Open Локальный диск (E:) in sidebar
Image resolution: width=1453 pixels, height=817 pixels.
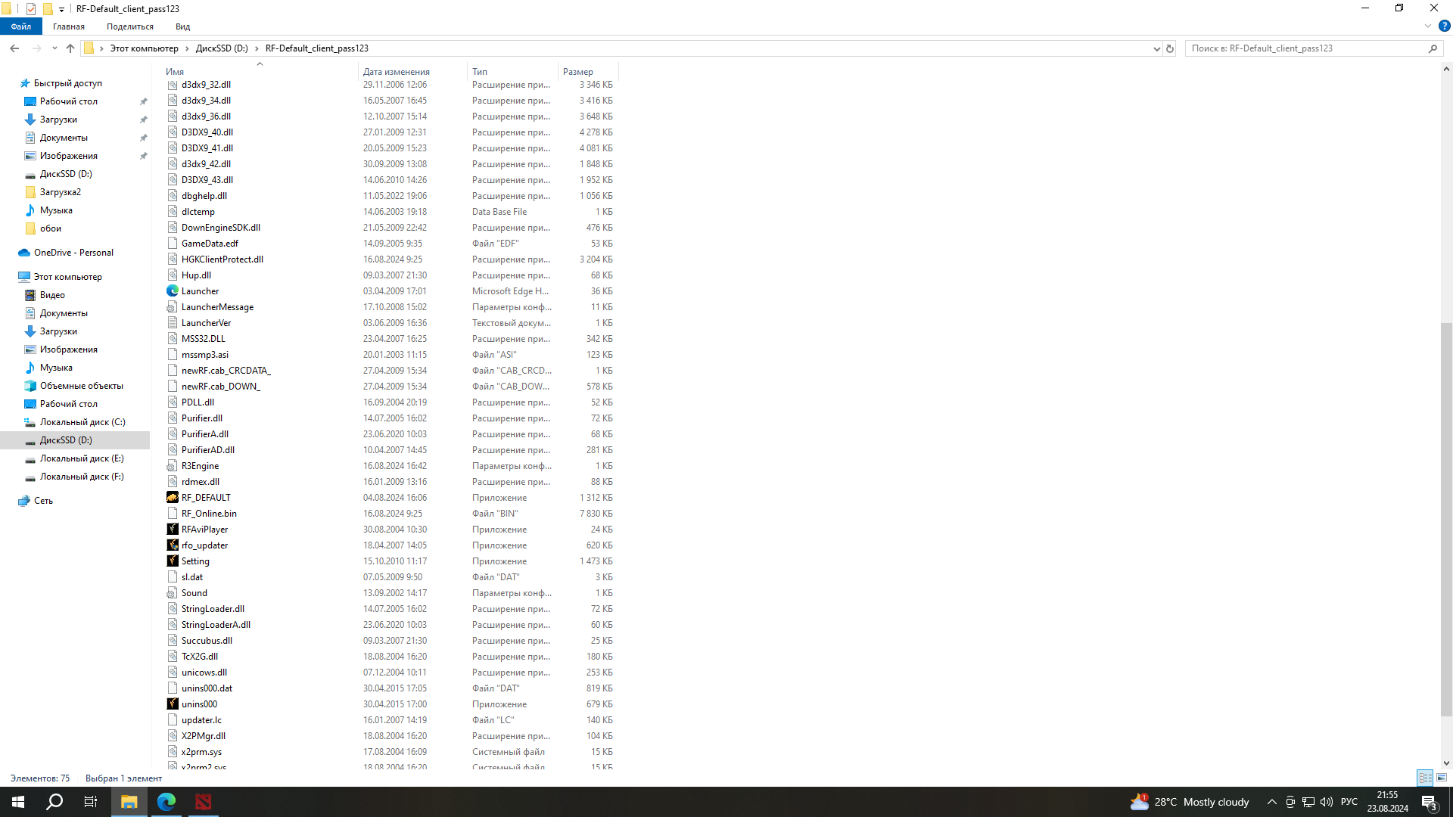tap(82, 458)
